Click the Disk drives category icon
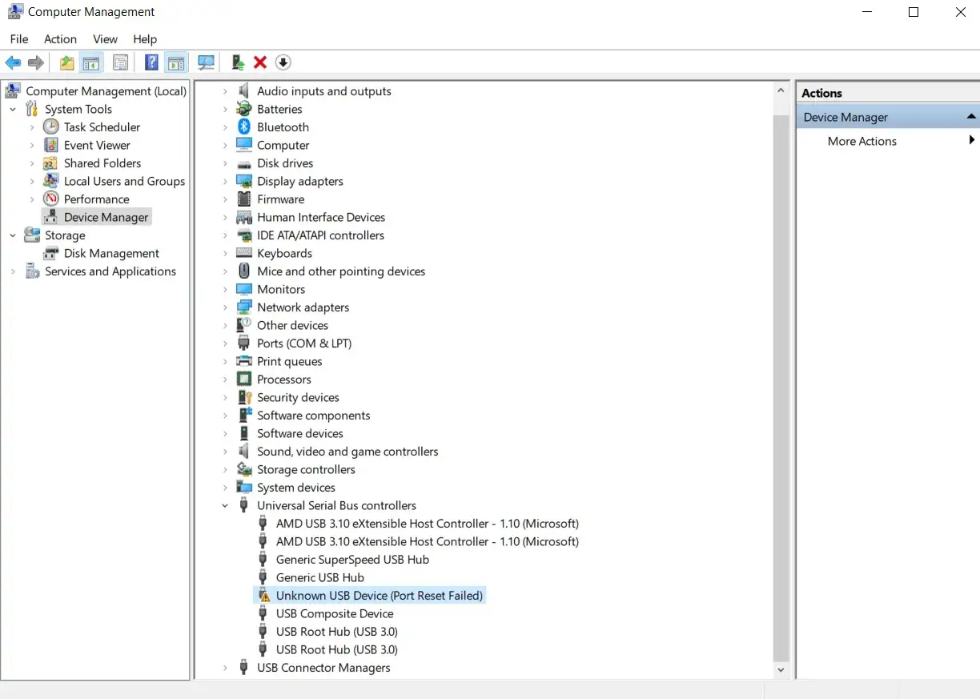Screen dimensions: 980x699 (x=244, y=163)
